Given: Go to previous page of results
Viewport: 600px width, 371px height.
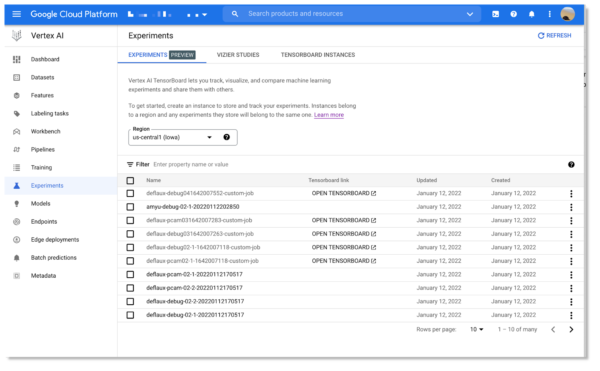Looking at the screenshot, I should click(x=553, y=329).
